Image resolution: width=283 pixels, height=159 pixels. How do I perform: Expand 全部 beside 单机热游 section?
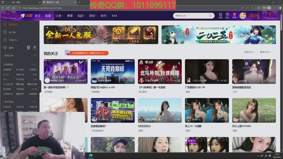click(x=34, y=102)
